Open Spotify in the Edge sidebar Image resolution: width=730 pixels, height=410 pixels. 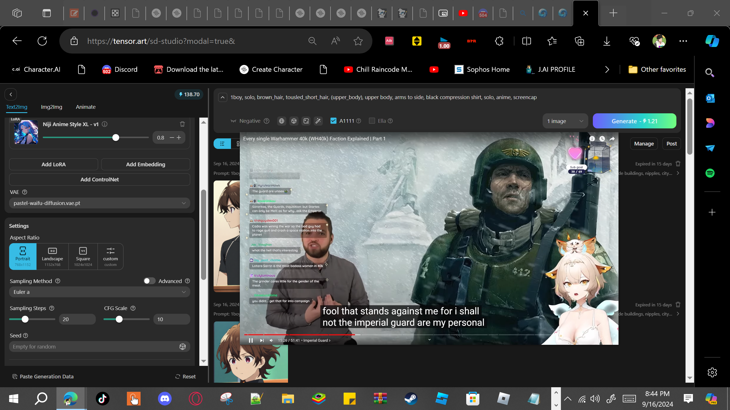tap(710, 173)
